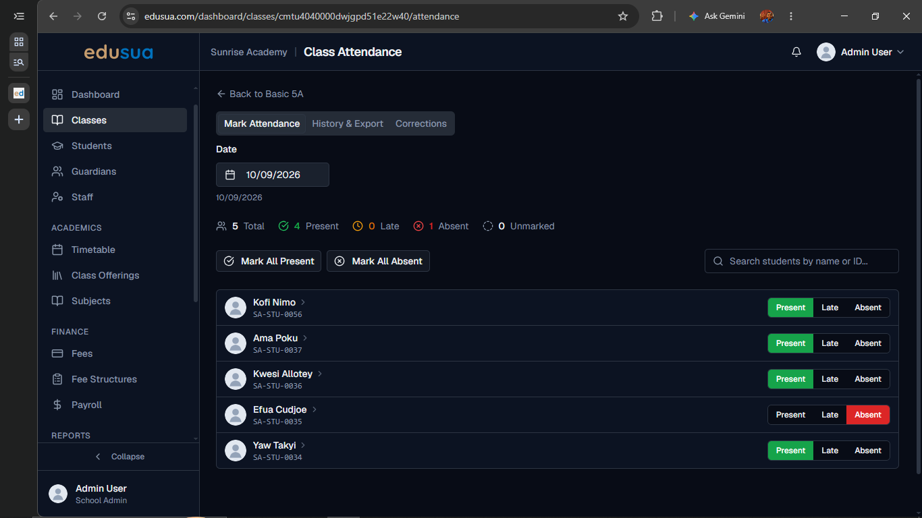Open new tab with plus icon in side strip
The image size is (922, 518).
(x=19, y=119)
